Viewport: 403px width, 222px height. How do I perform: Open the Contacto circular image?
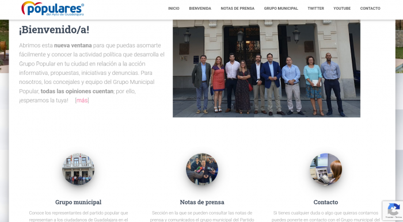[326, 169]
